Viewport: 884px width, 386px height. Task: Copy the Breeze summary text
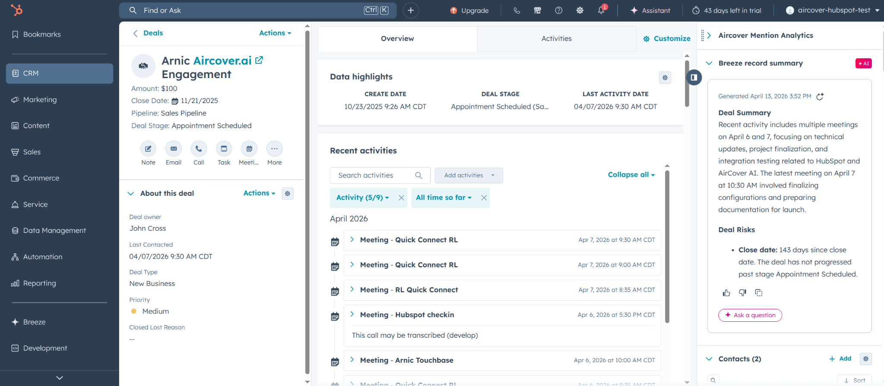click(x=758, y=293)
